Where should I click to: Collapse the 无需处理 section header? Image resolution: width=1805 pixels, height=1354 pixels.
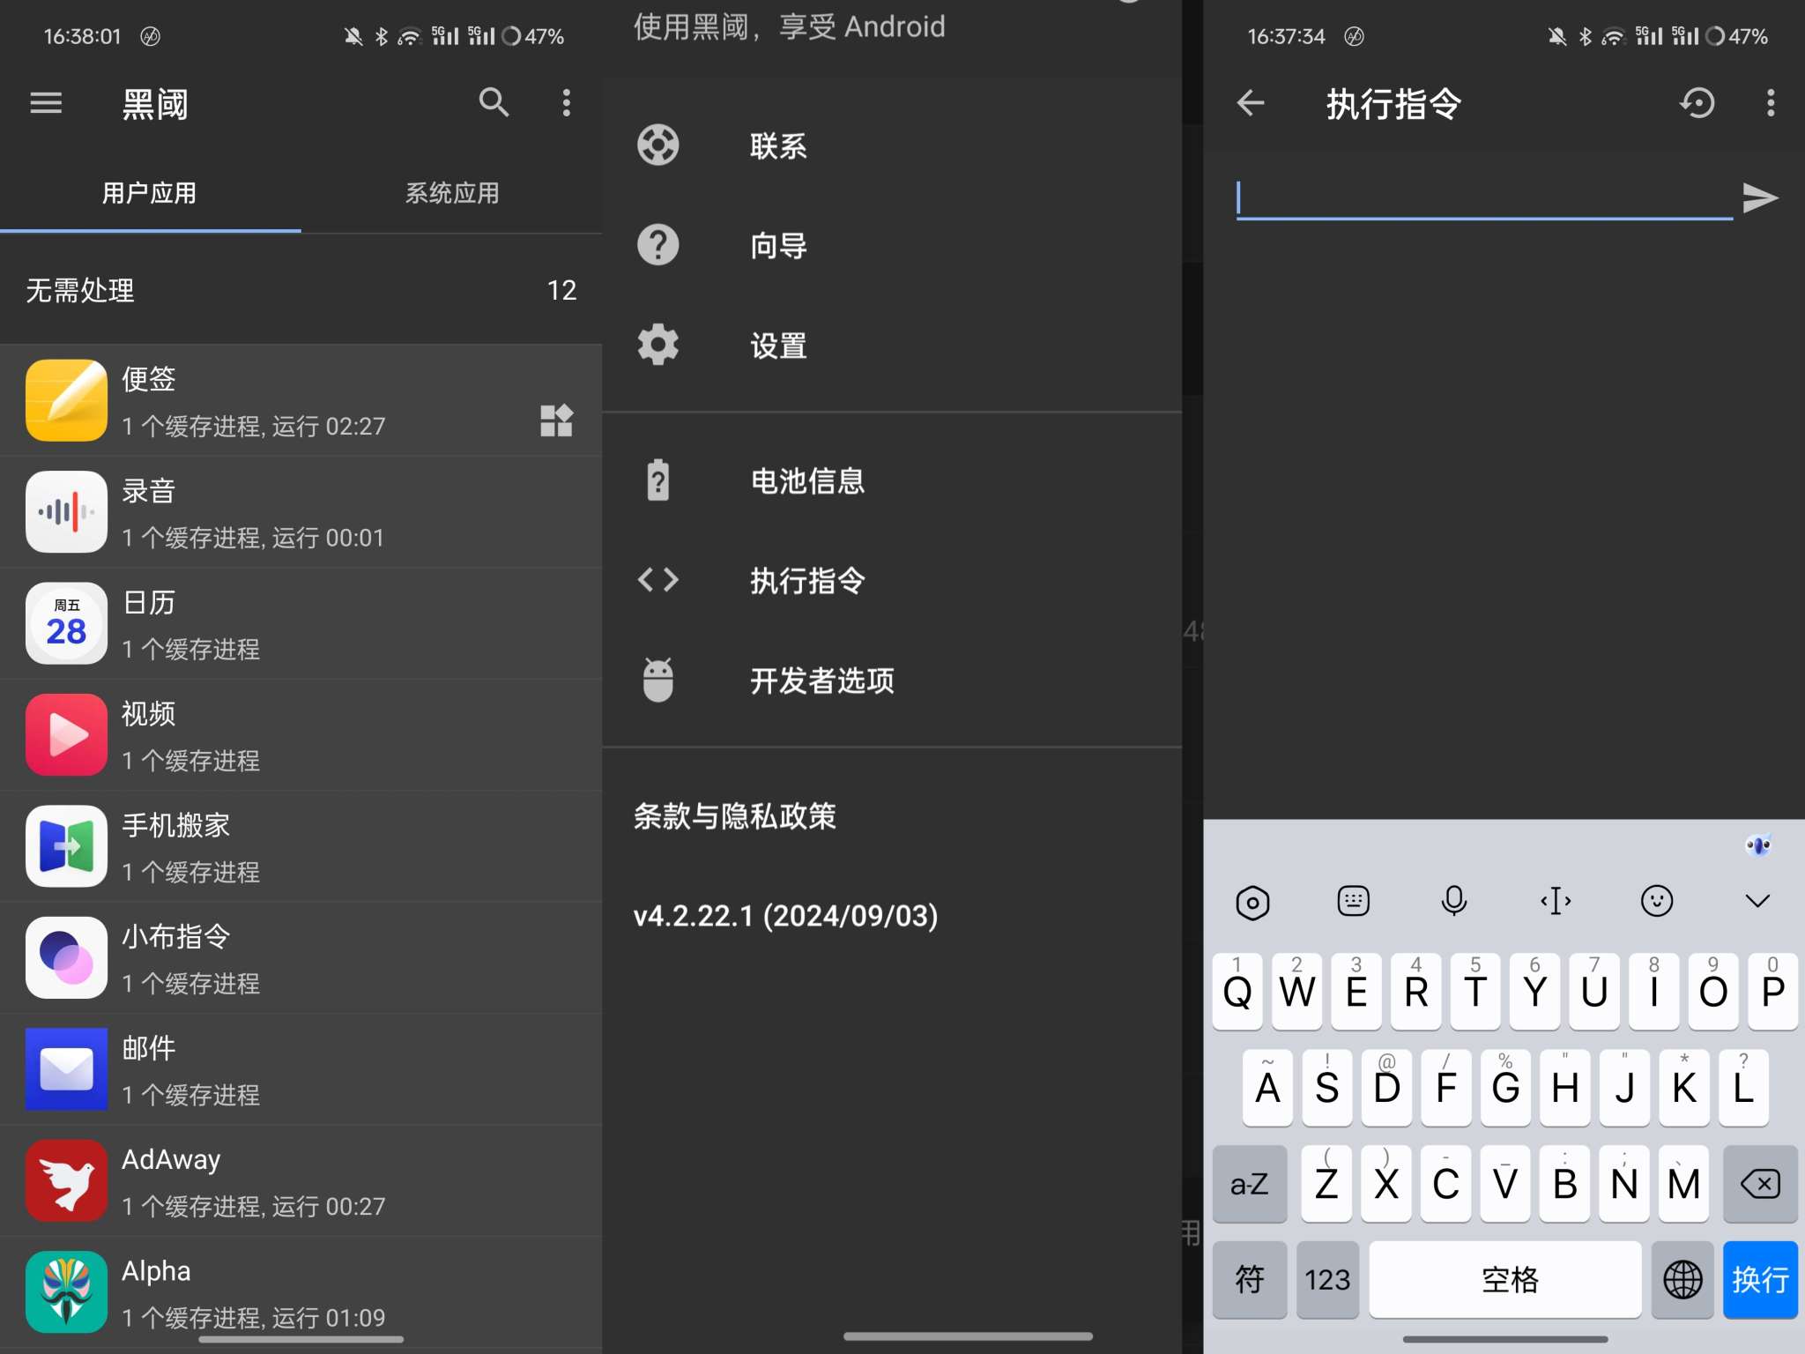[301, 290]
